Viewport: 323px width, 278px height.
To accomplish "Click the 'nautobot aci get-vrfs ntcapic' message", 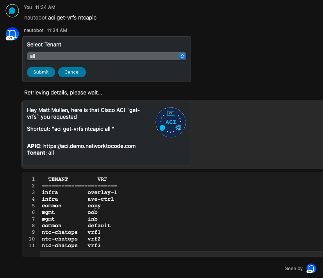I will click(61, 18).
